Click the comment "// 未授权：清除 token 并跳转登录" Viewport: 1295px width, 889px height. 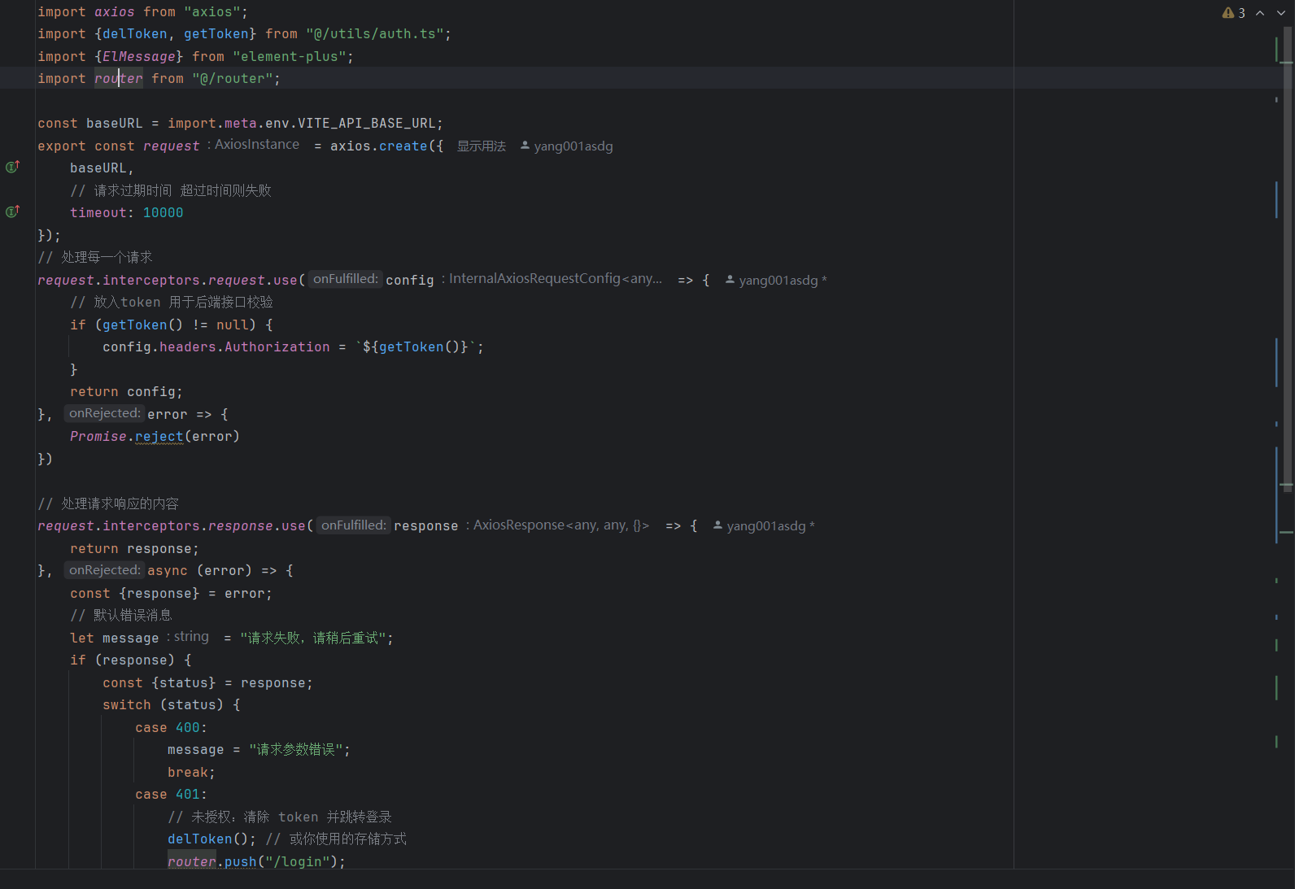pyautogui.click(x=280, y=817)
